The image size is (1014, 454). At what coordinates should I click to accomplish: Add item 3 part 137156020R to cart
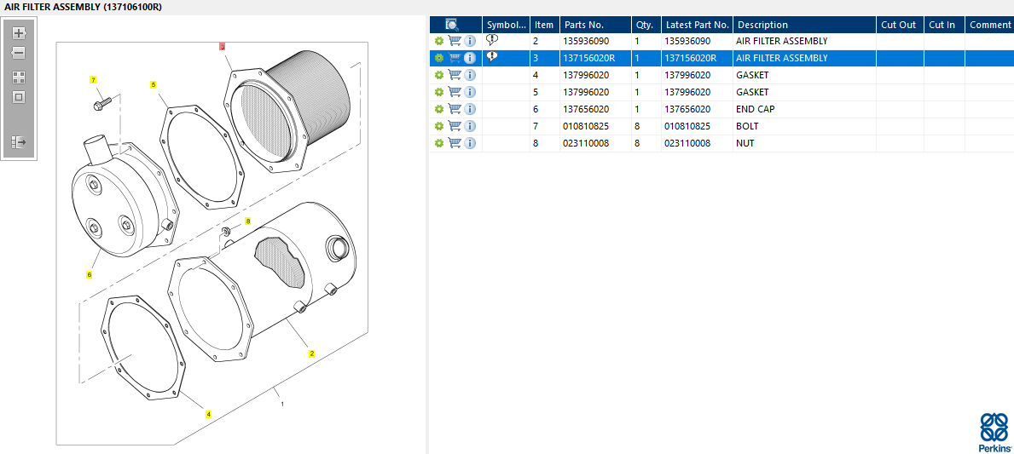(455, 58)
